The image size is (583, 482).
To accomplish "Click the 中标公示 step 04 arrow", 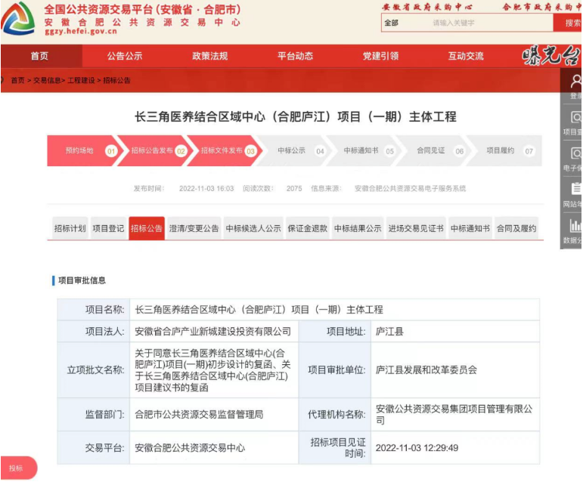I will point(295,150).
